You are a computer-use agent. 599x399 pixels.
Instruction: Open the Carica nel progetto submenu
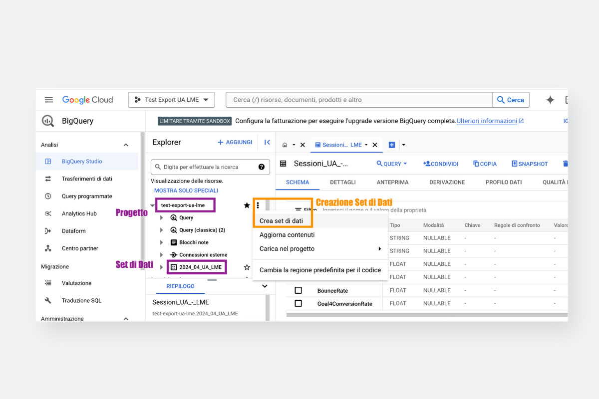tap(320, 249)
